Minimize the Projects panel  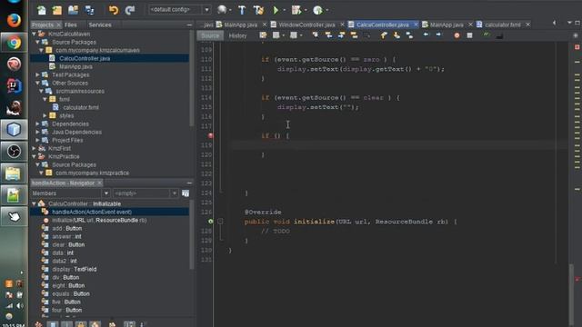189,25
